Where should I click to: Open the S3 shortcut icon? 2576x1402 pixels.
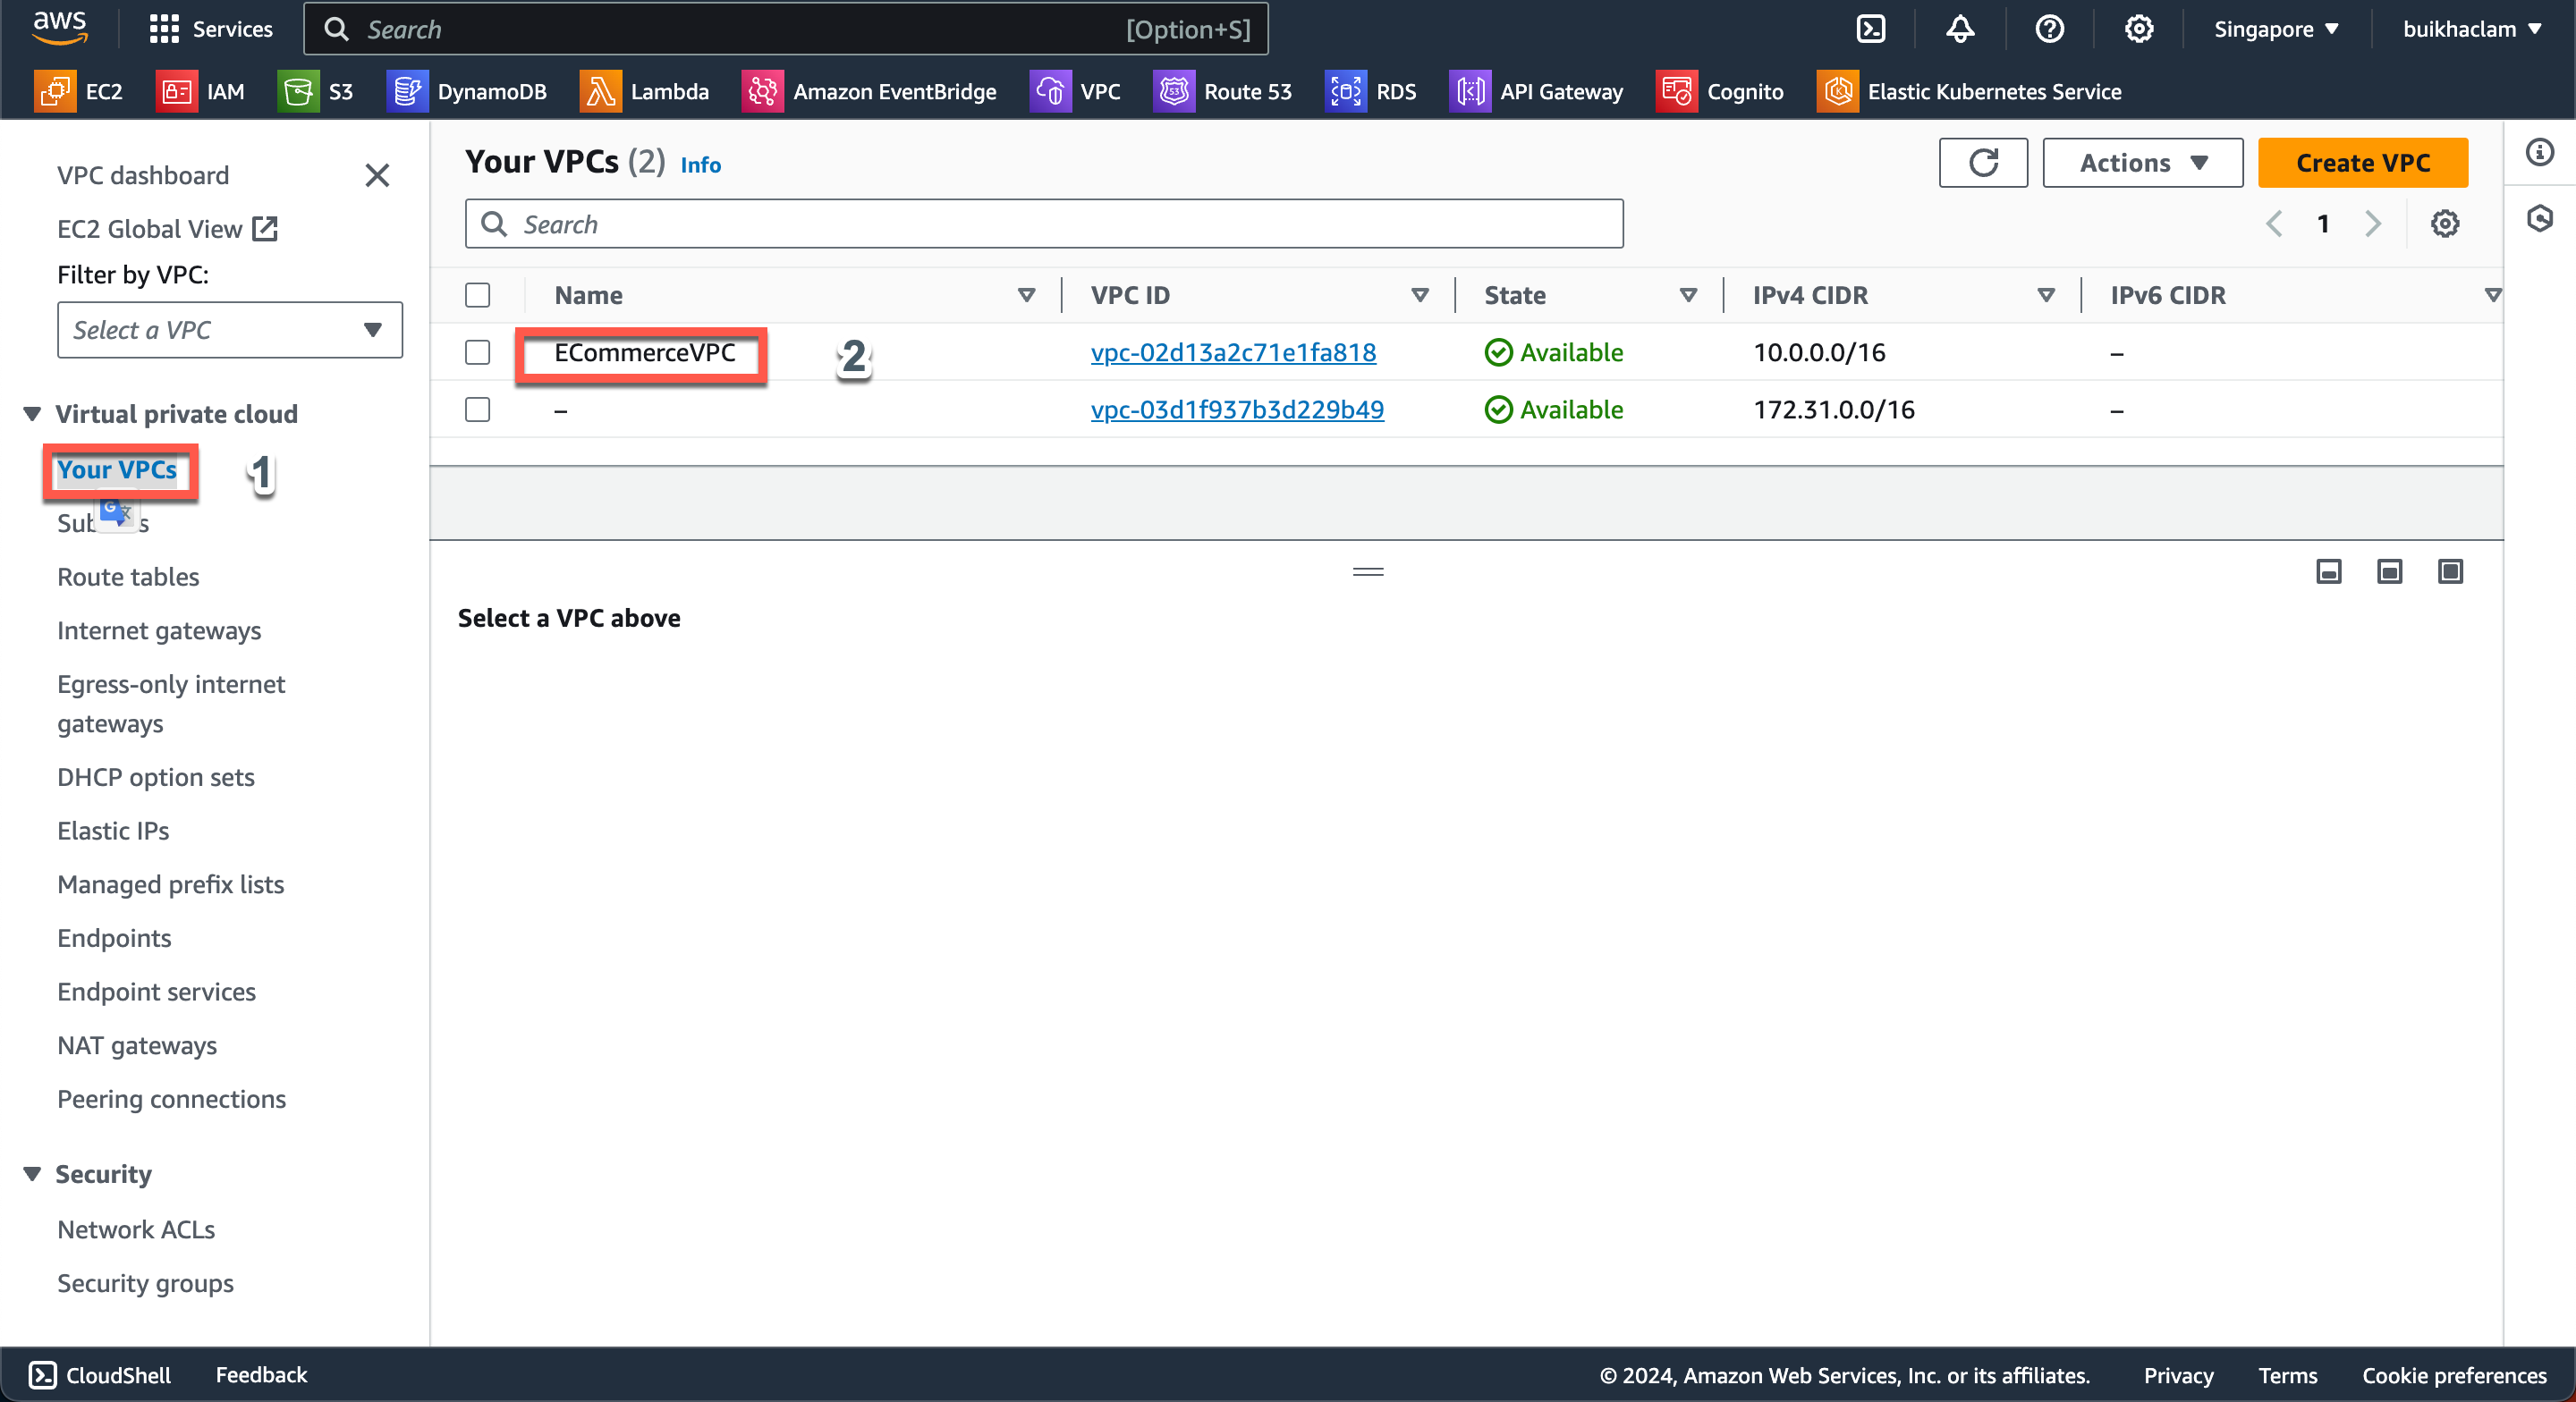coord(298,91)
